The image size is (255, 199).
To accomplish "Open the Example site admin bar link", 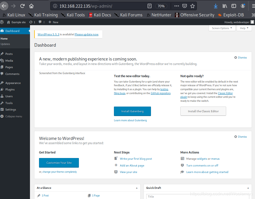I will coord(16,22).
